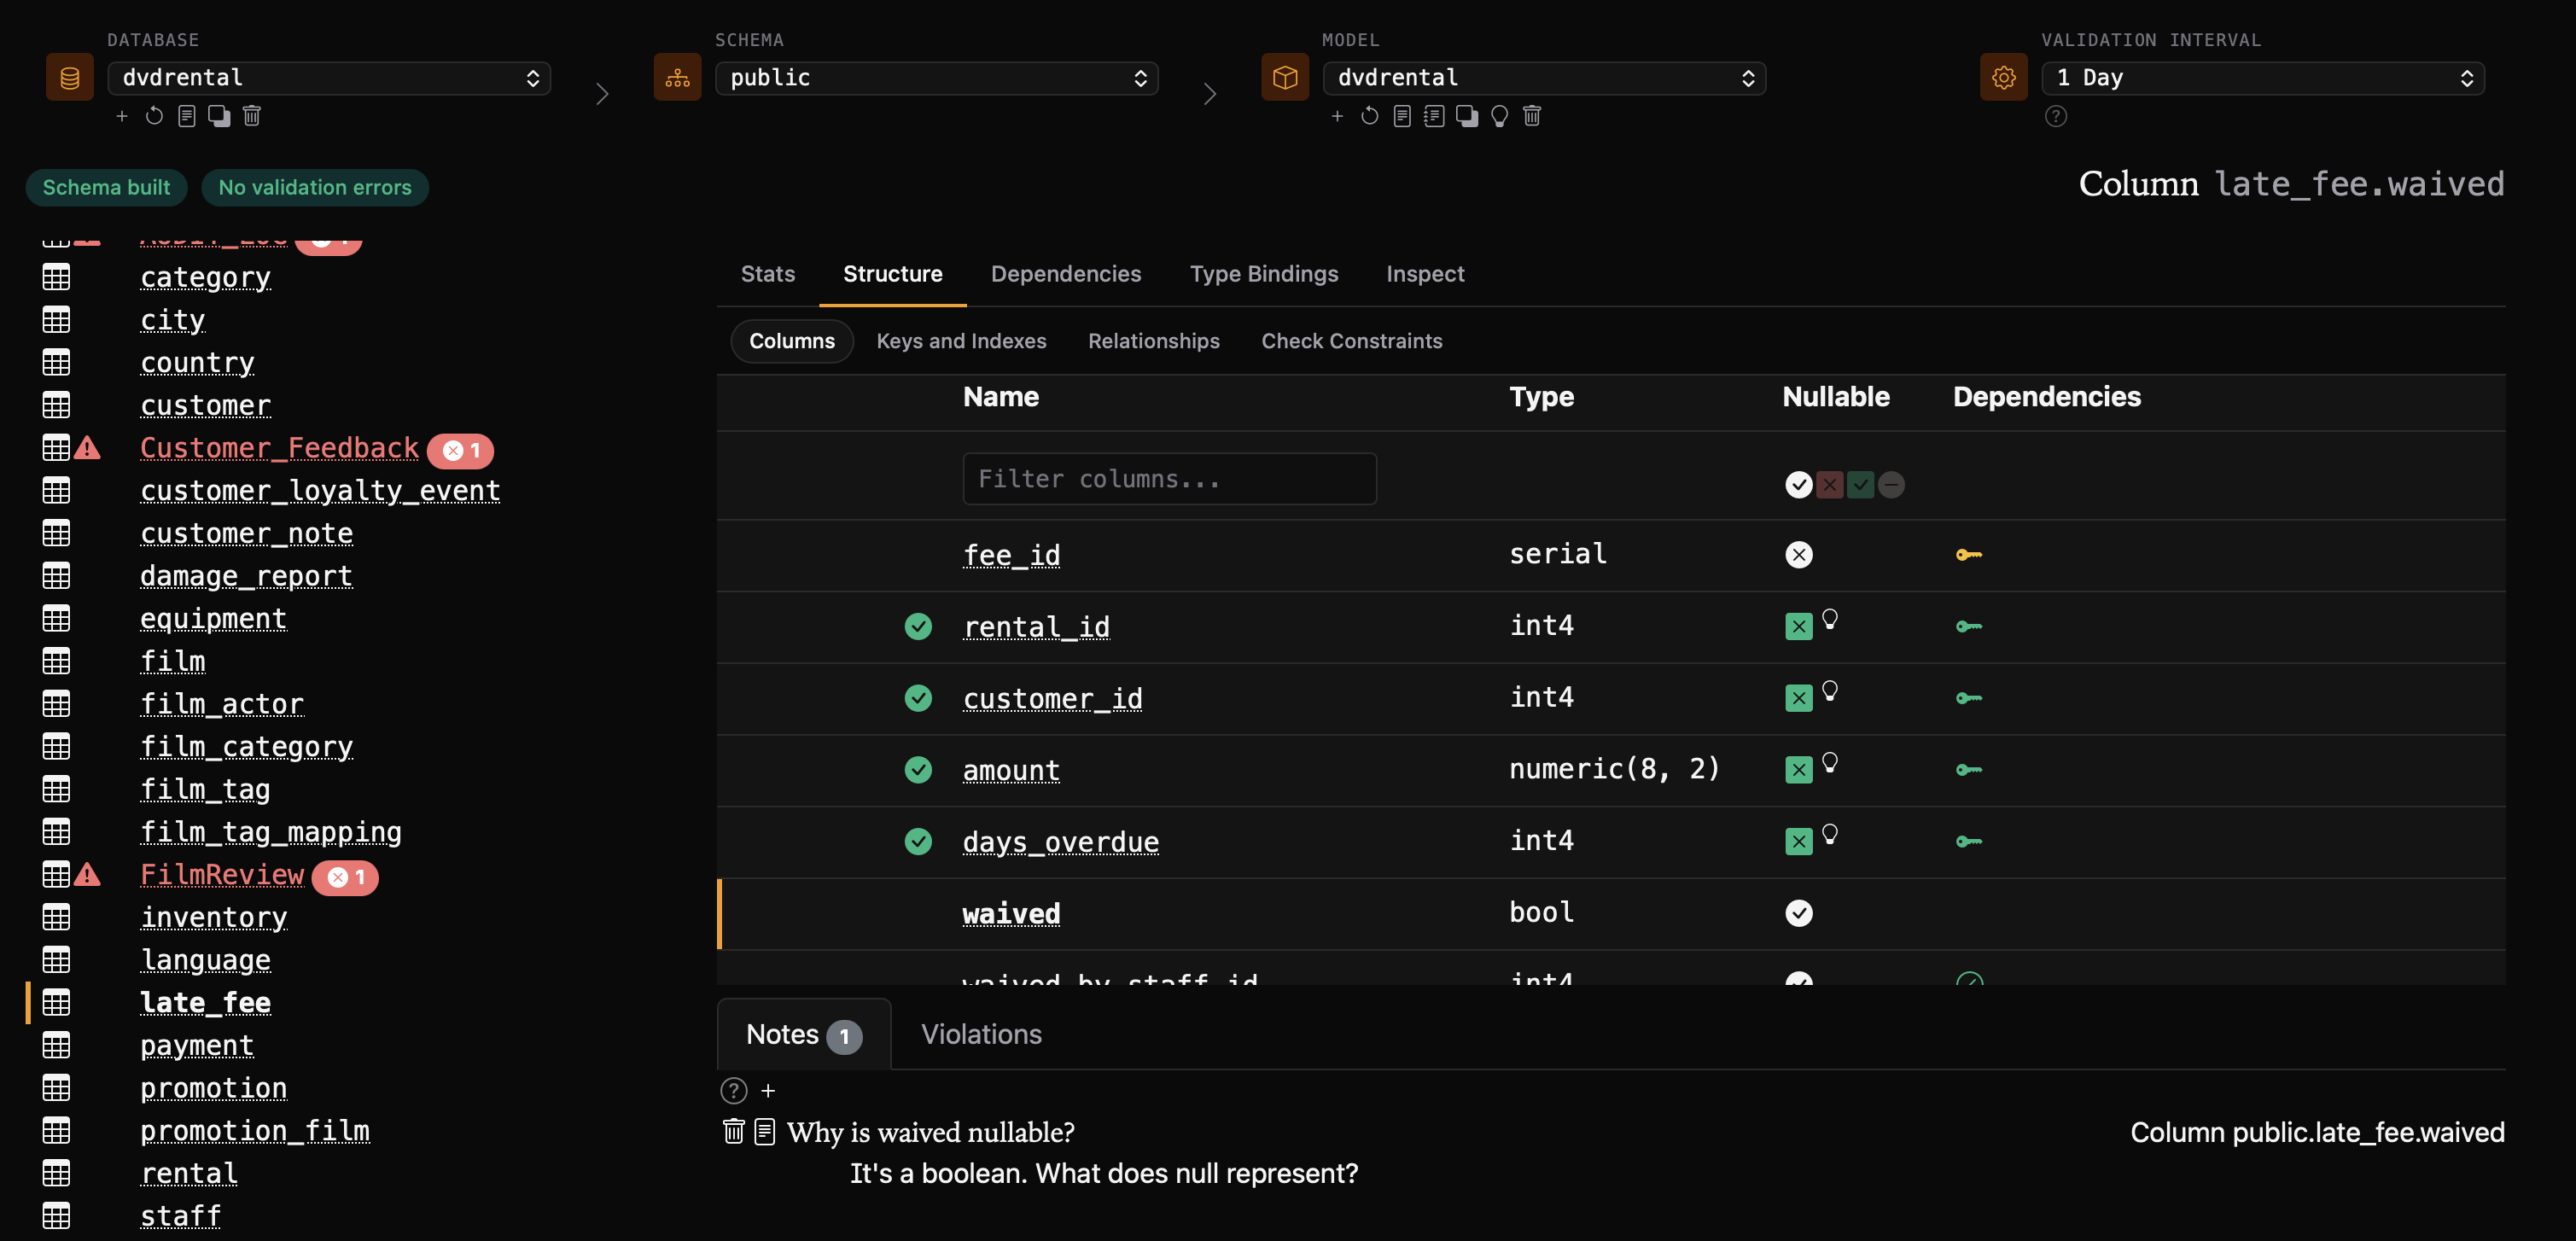Open the Database dropdown showing dvdrental
This screenshot has height=1241, width=2576.
point(329,78)
